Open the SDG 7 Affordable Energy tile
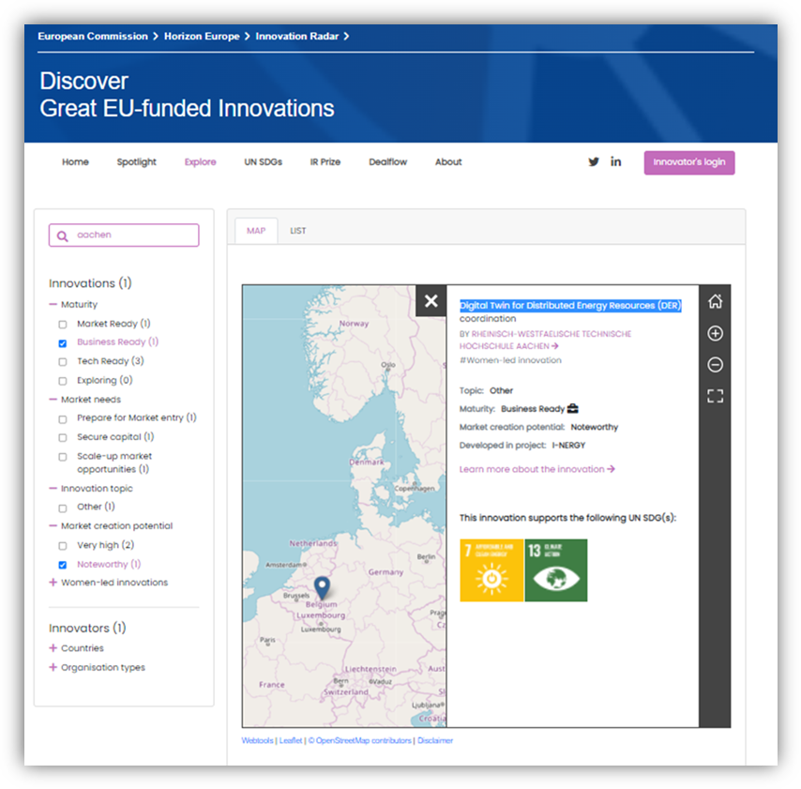Image resolution: width=801 pixels, height=789 pixels. tap(491, 570)
